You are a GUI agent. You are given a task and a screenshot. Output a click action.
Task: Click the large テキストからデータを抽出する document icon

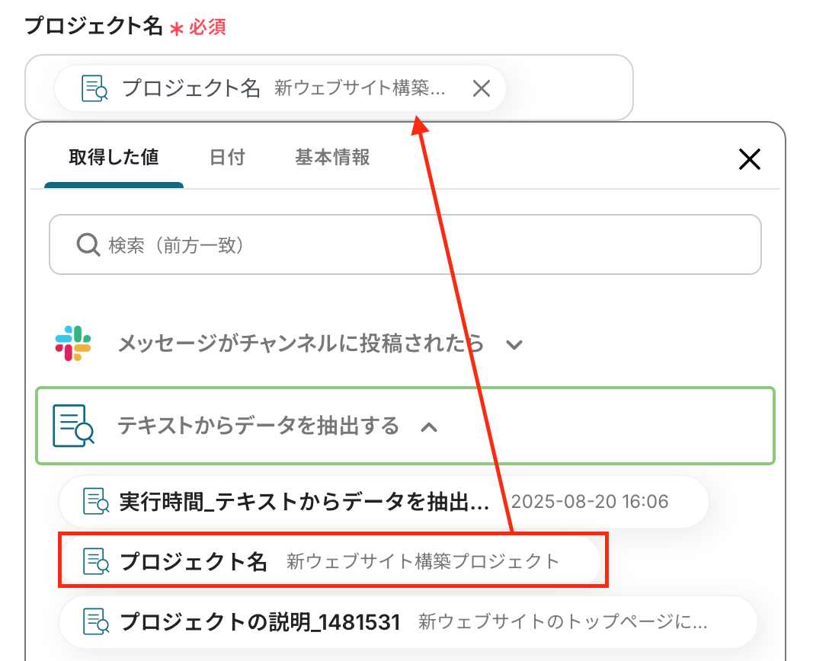pyautogui.click(x=73, y=426)
